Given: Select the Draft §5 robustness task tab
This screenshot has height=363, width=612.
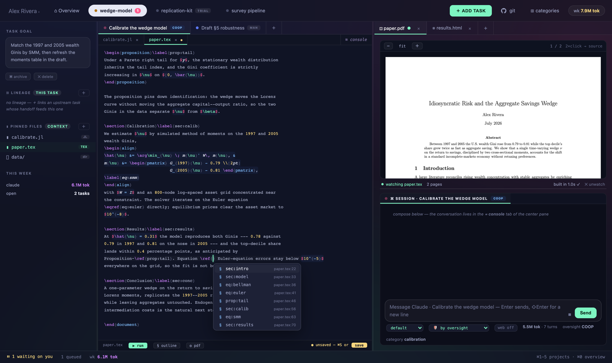Looking at the screenshot, I should 228,28.
